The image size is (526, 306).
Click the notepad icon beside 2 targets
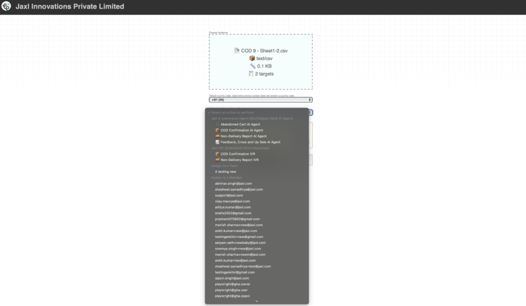[251, 74]
